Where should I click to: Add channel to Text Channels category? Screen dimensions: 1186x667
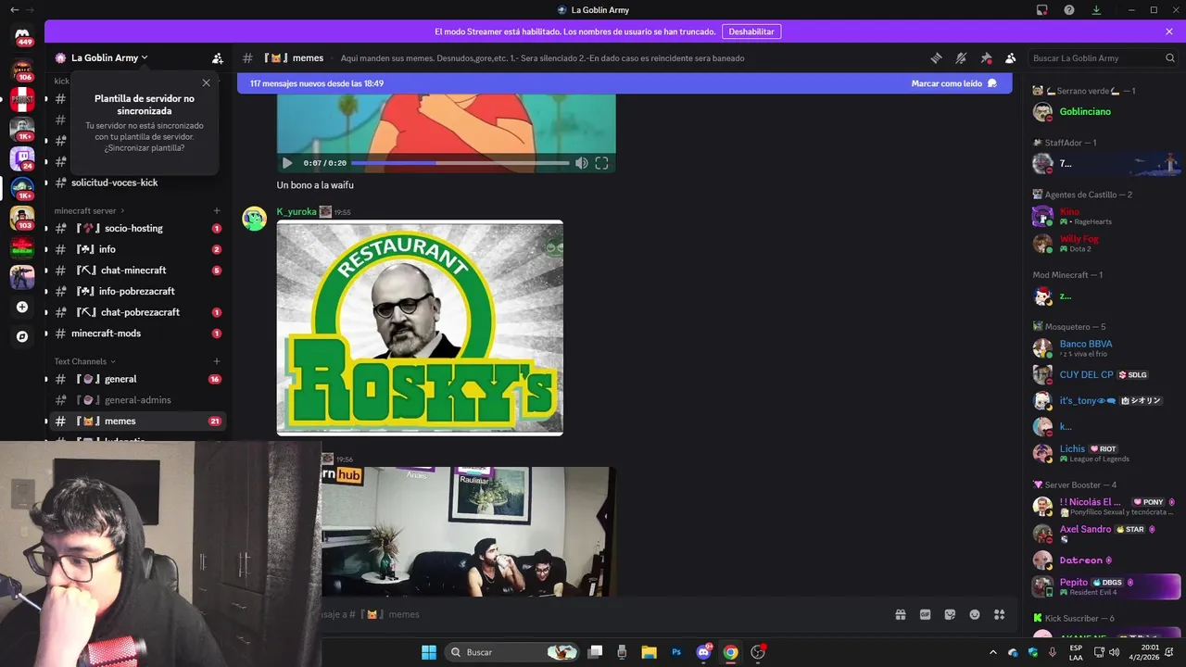[217, 361]
